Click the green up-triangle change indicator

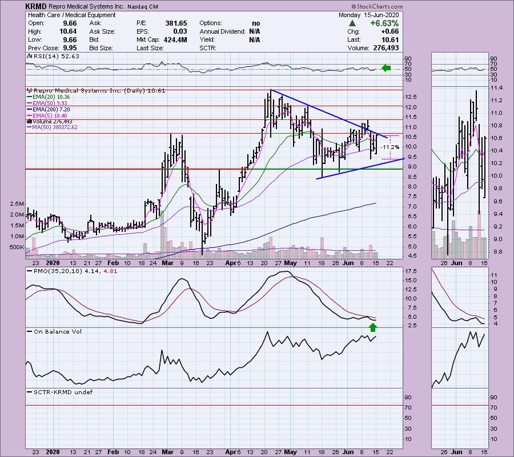(x=352, y=23)
